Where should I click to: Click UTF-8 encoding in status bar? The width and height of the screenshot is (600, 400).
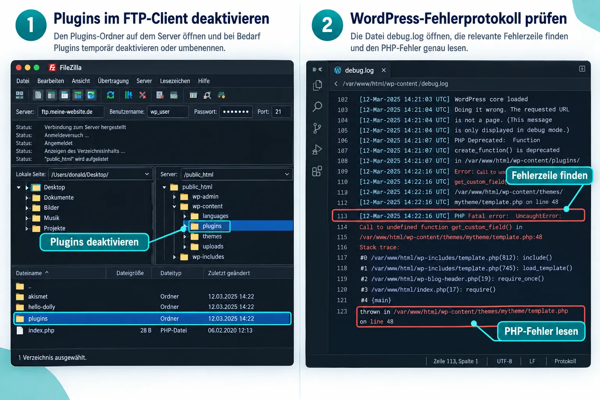[504, 361]
